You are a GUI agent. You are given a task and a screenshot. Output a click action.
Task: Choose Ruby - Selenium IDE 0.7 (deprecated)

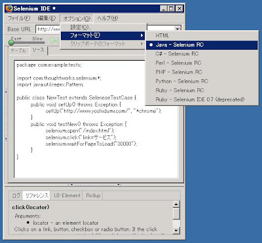click(202, 99)
